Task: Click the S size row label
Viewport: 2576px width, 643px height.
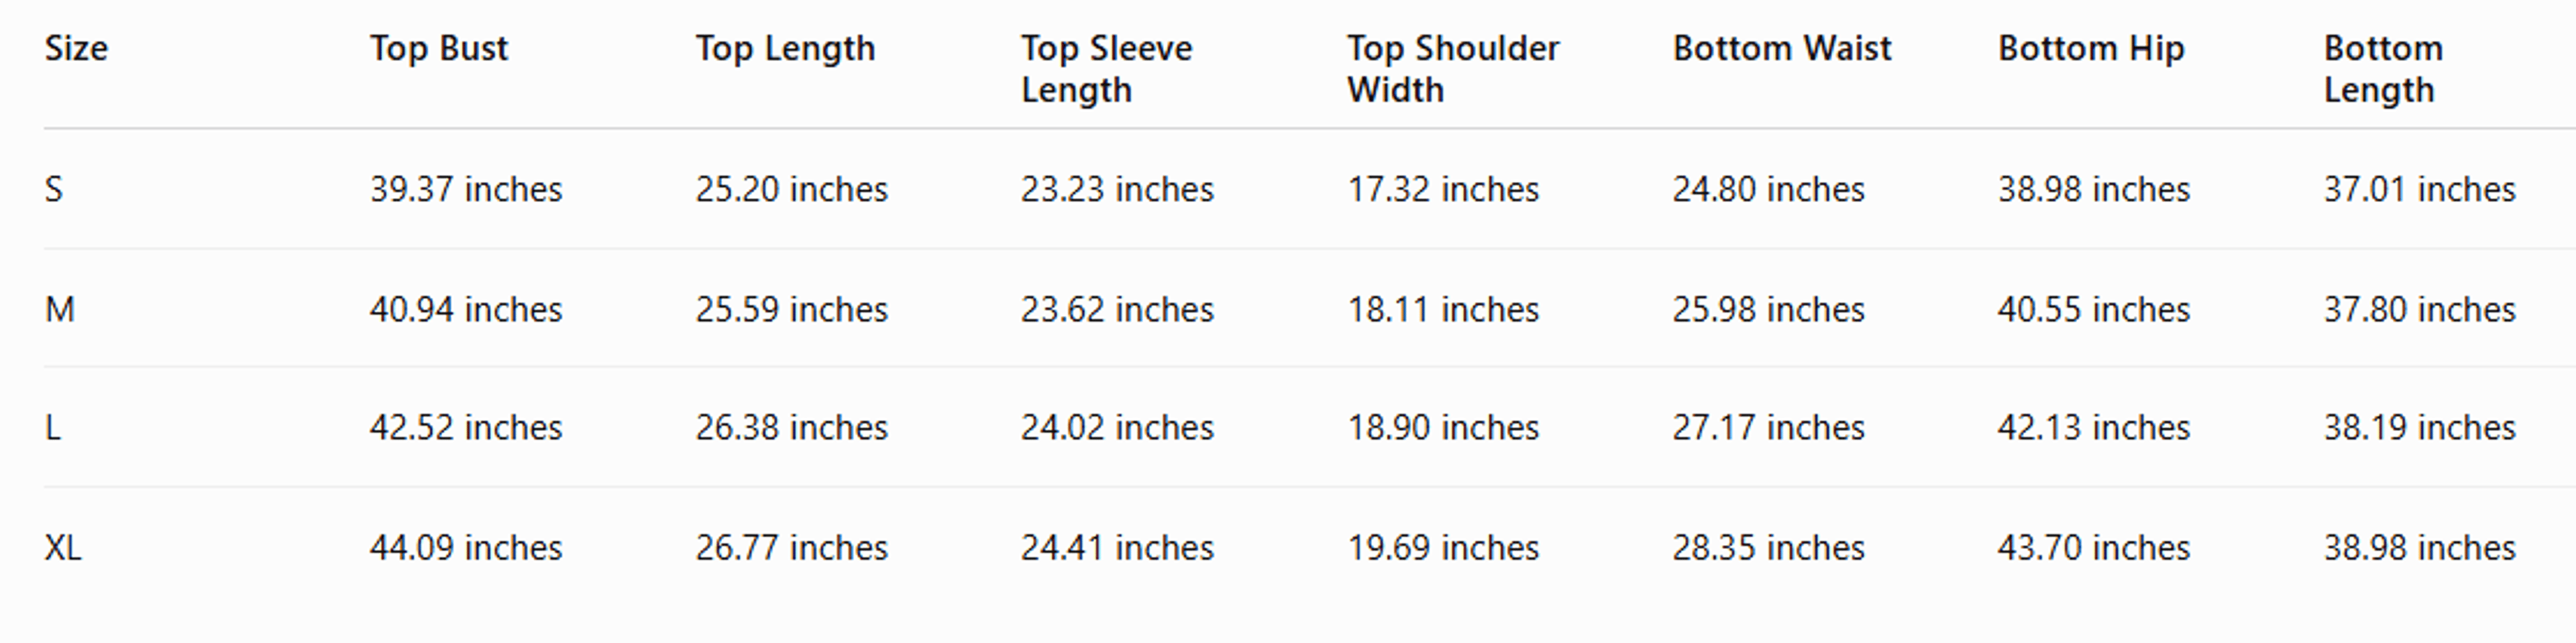Action: tap(54, 189)
